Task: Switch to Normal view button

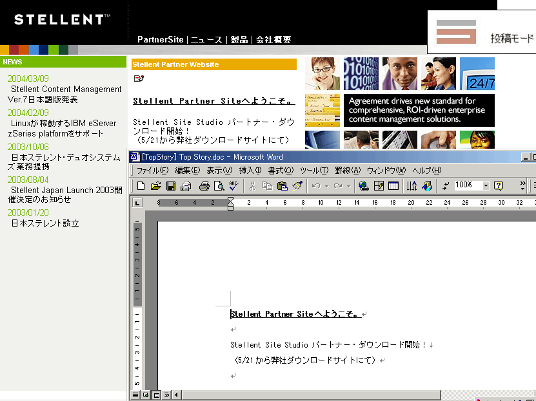Action: point(135,395)
